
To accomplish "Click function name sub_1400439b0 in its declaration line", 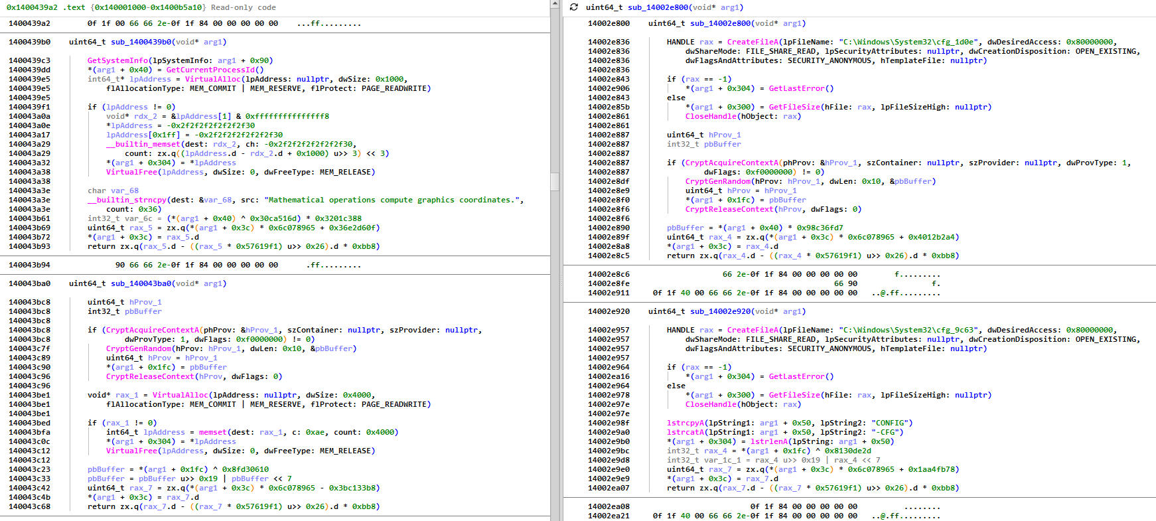I will 141,42.
